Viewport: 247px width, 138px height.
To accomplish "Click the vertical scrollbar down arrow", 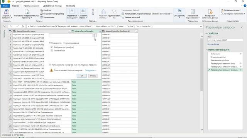I will 201,130.
